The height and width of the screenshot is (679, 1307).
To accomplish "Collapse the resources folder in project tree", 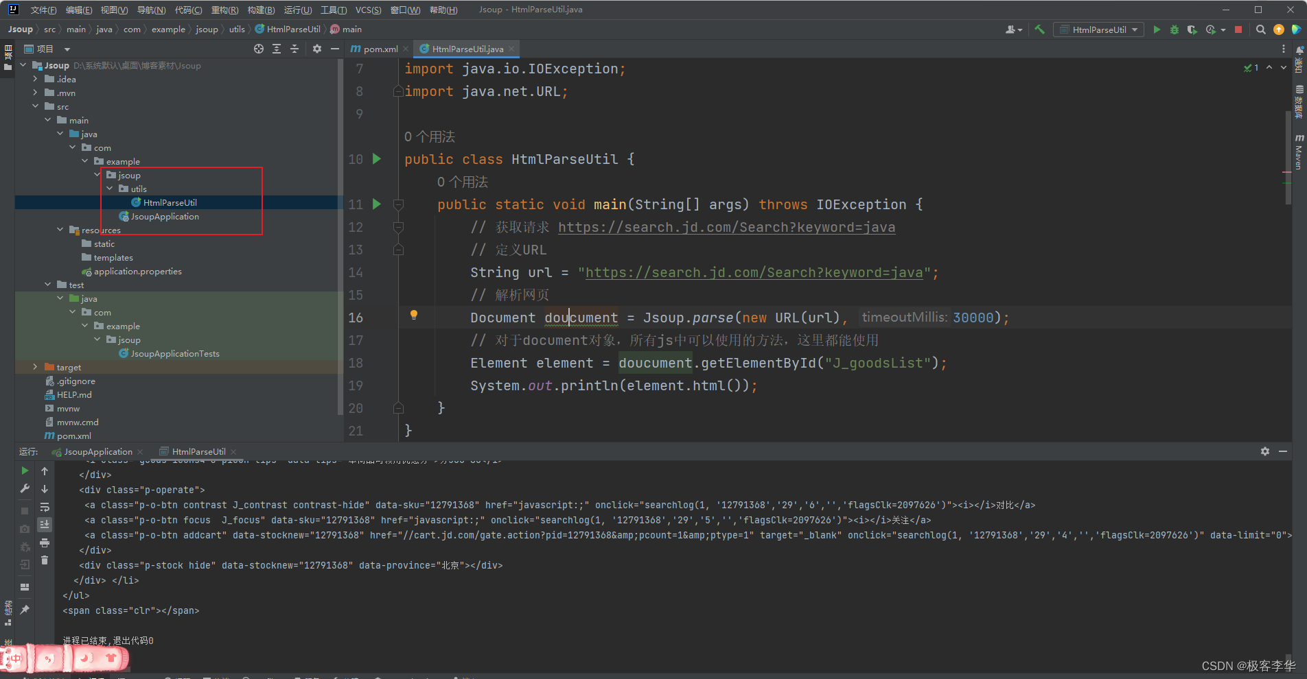I will point(60,230).
